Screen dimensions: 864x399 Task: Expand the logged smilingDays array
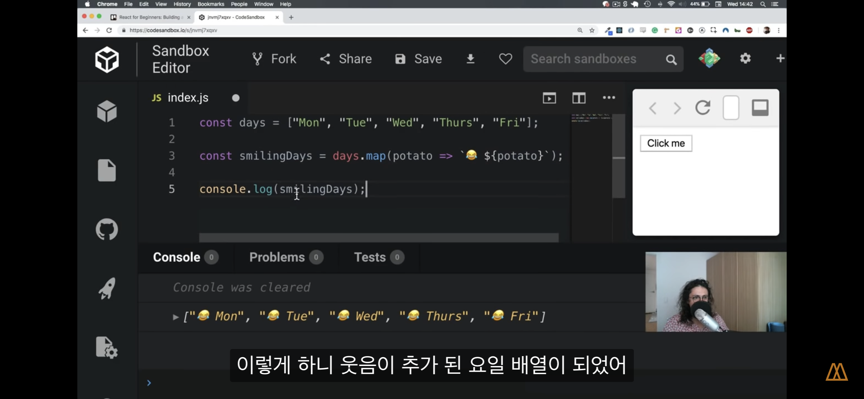(176, 317)
